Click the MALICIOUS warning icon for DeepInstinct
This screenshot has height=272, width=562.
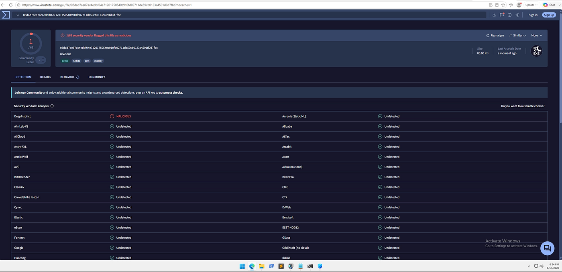112,116
